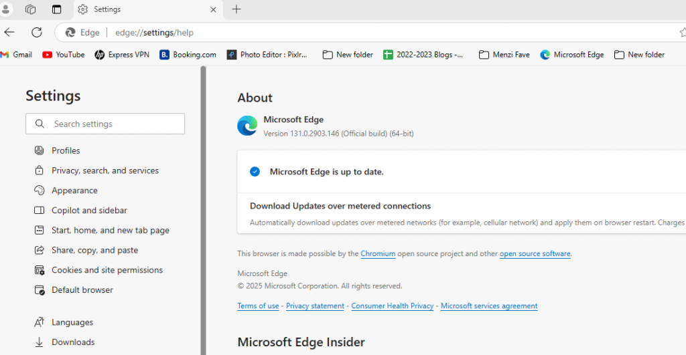Click 'Download Updates over metered connections' heading

coord(340,206)
